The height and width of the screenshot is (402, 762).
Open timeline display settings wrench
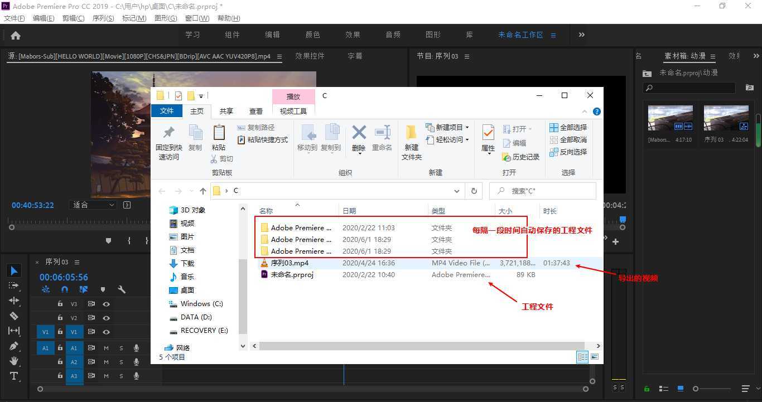(122, 289)
